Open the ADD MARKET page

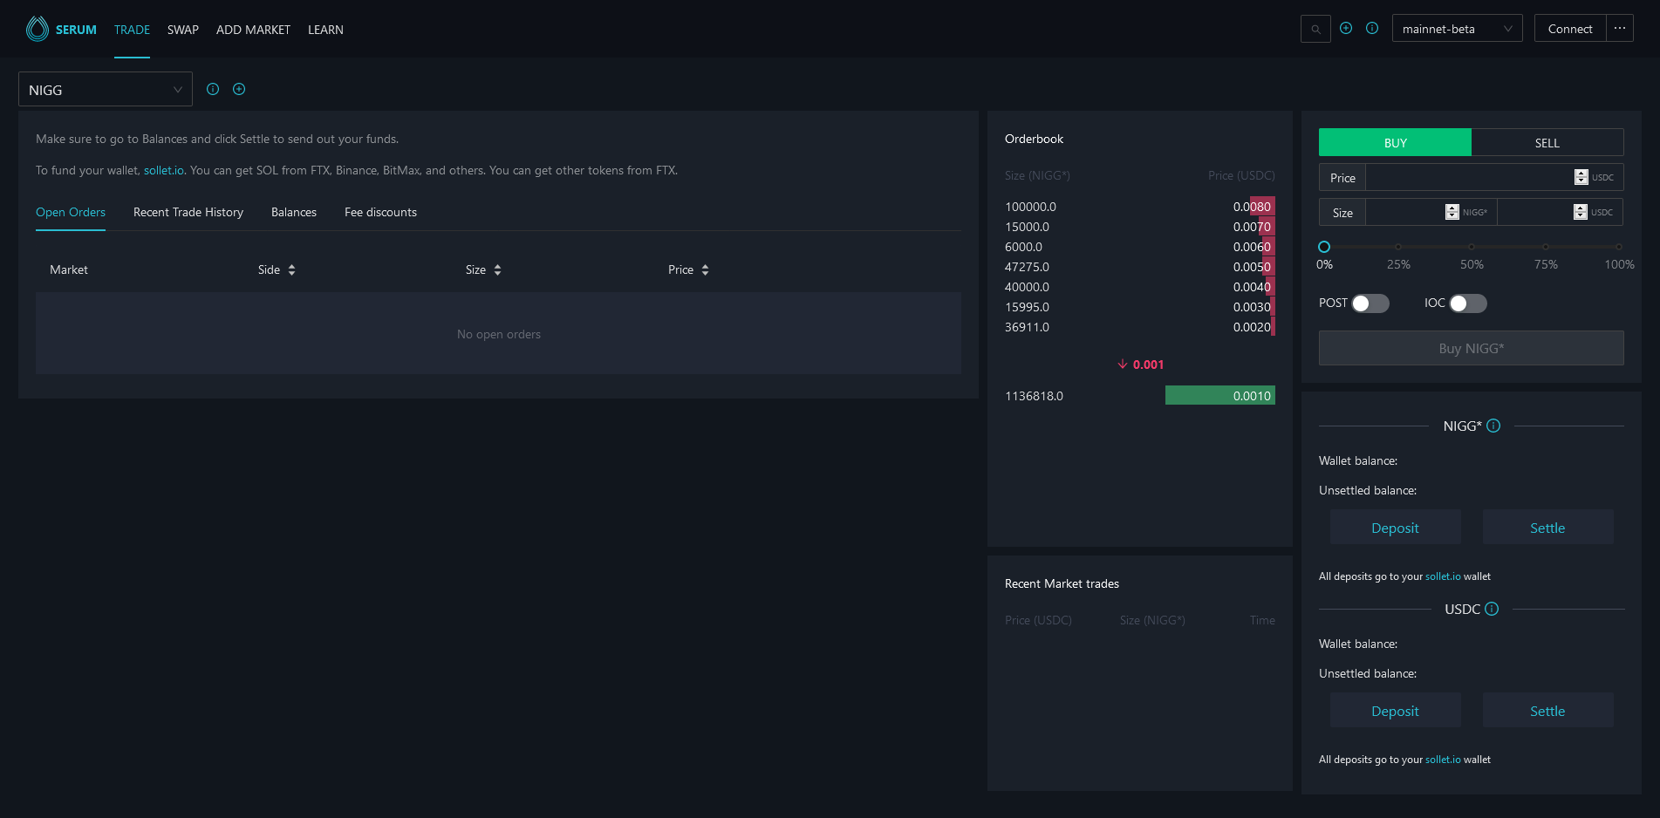click(253, 30)
